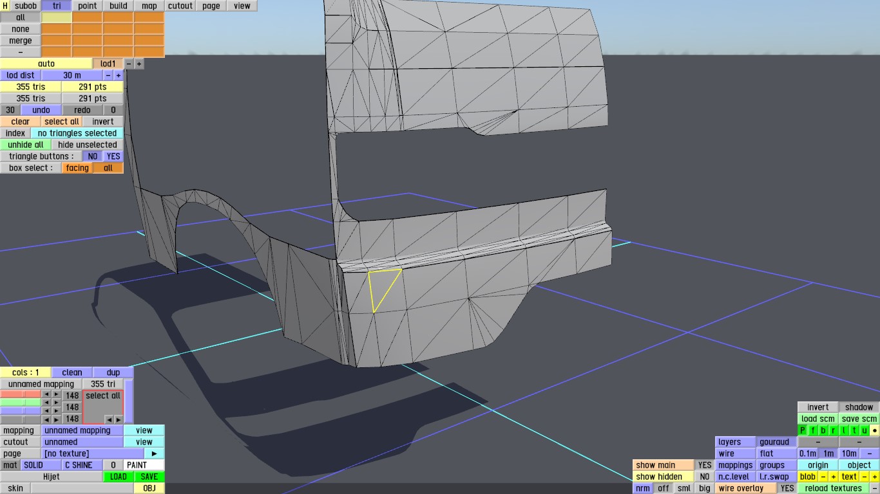Click 'select all' in the red-bordered box
Image resolution: width=880 pixels, height=494 pixels.
pyautogui.click(x=103, y=396)
